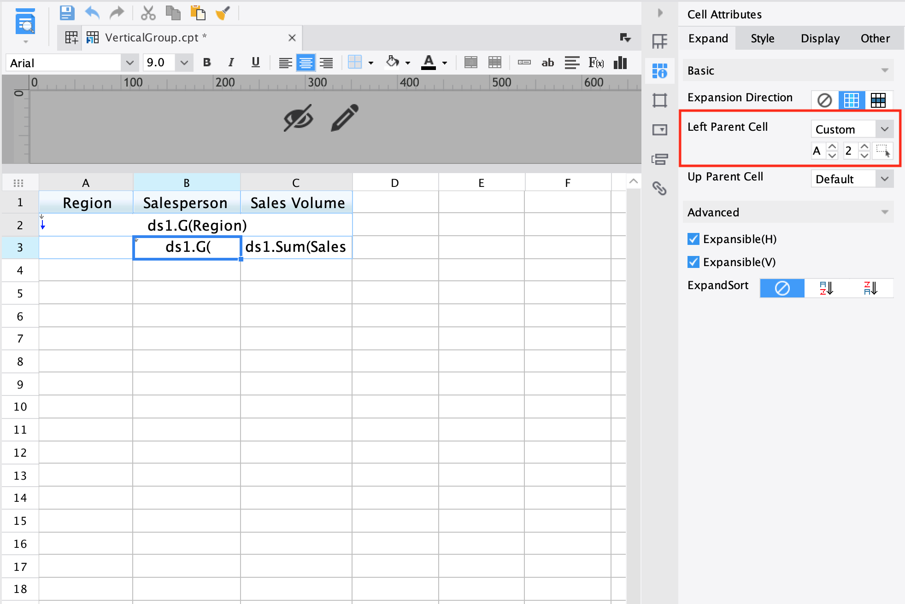Set horizontal expansion direction to None
The width and height of the screenshot is (905, 604).
coord(824,100)
